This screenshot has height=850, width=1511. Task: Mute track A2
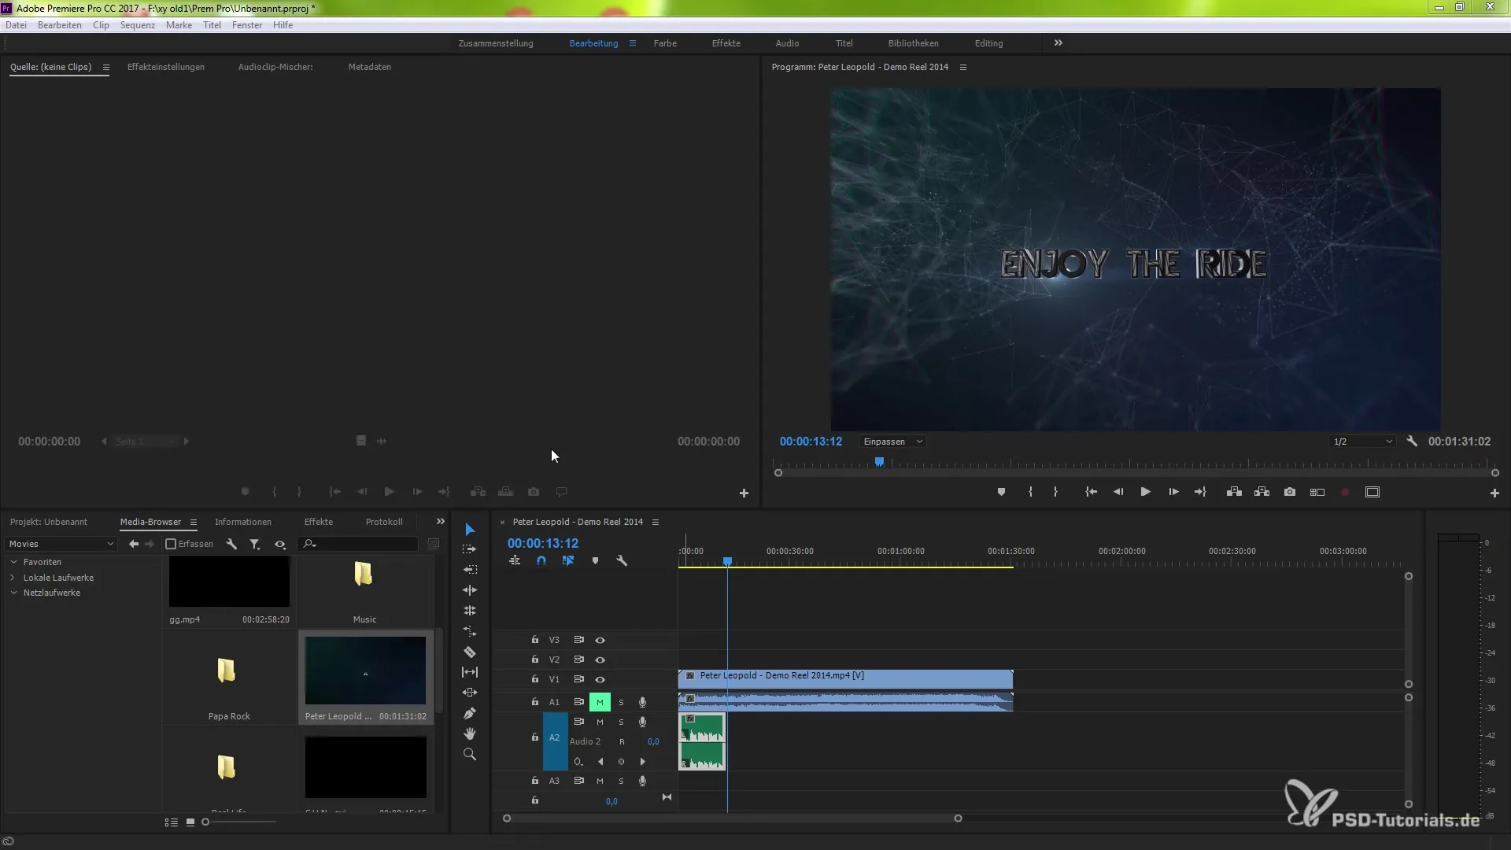[600, 722]
